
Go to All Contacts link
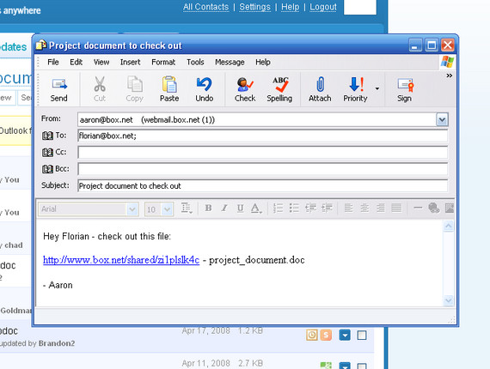point(206,7)
